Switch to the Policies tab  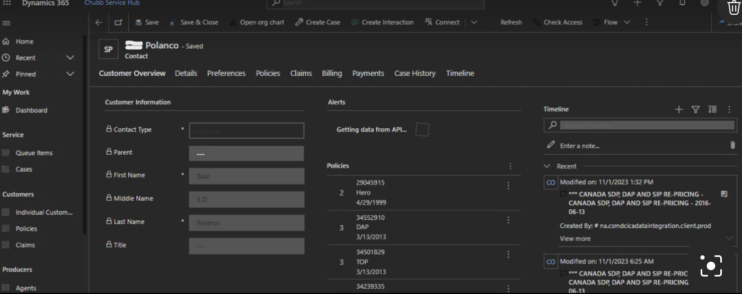[268, 73]
